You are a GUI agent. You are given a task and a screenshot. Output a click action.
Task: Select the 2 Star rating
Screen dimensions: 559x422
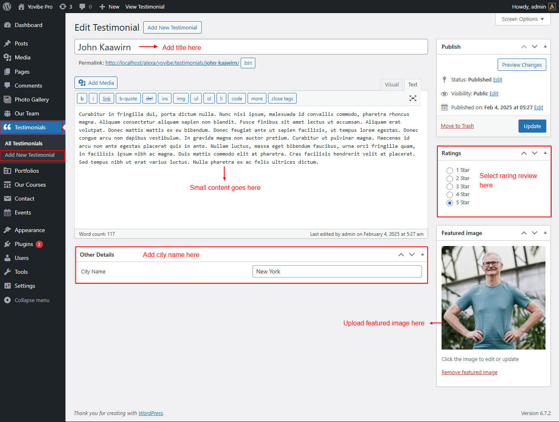click(450, 178)
